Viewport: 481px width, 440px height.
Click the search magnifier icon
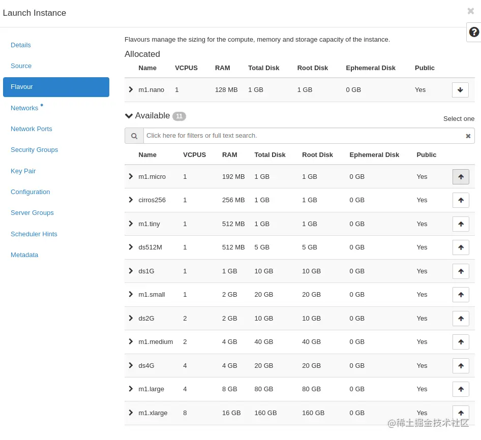(134, 136)
